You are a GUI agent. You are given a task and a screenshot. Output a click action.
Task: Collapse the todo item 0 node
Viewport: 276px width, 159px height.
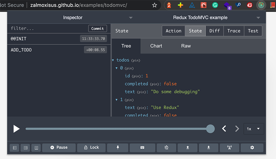click(116, 68)
